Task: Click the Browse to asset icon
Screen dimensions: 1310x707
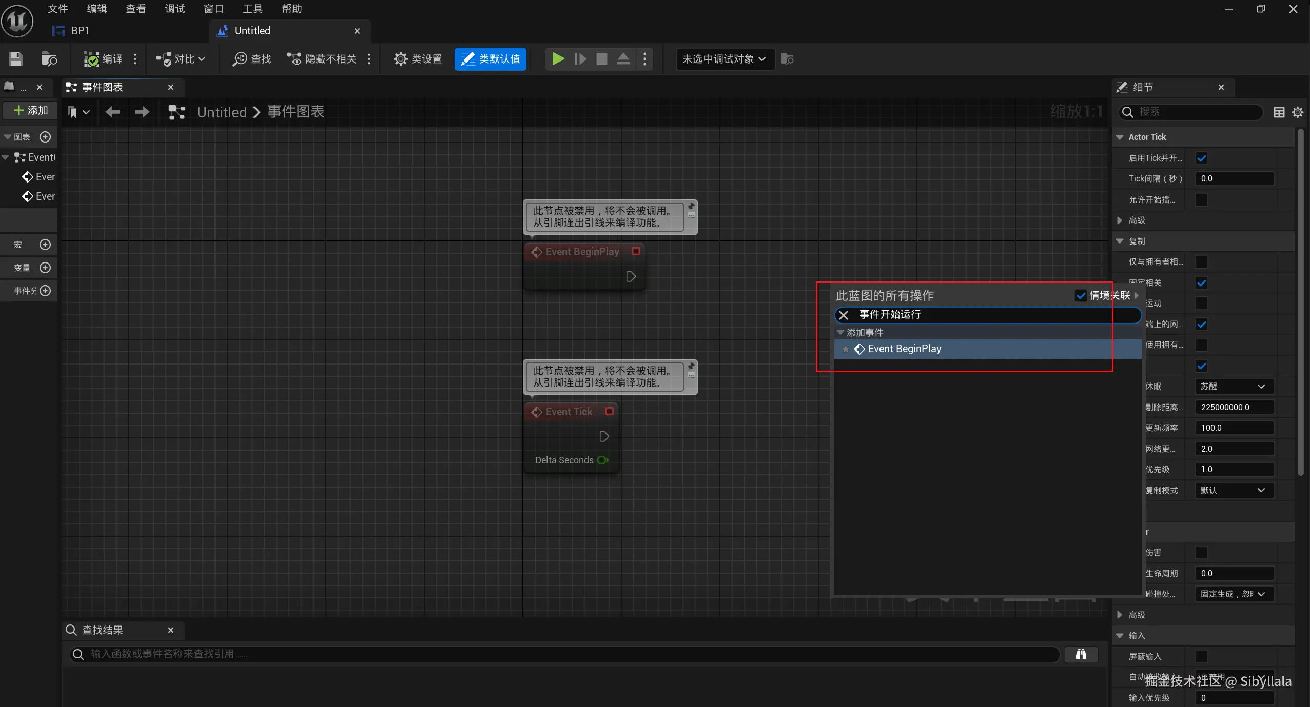Action: click(49, 59)
